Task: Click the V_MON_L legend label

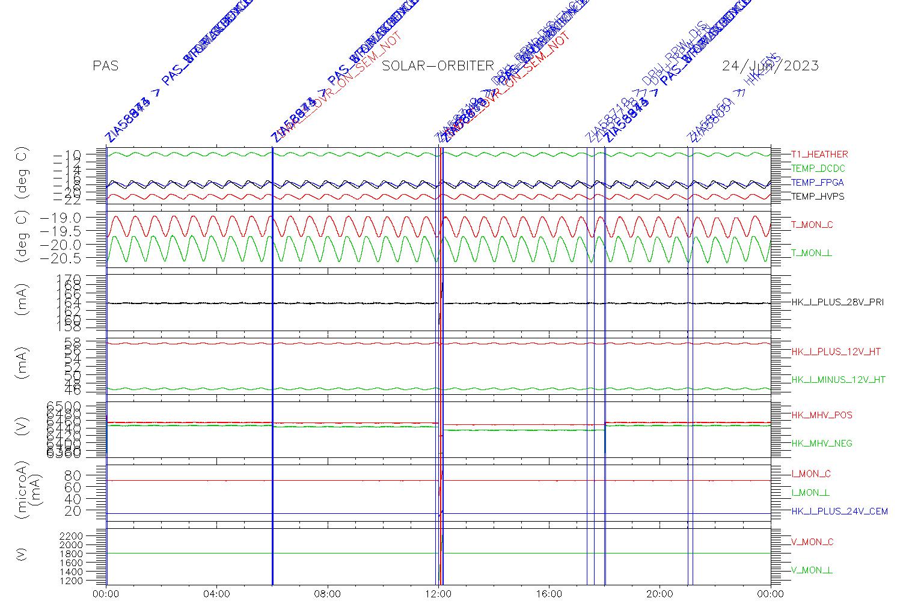Action: pos(812,570)
